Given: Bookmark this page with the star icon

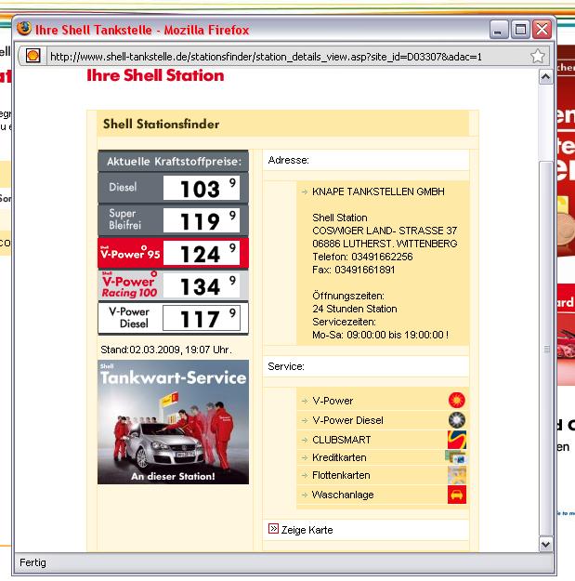Looking at the screenshot, I should [x=537, y=57].
